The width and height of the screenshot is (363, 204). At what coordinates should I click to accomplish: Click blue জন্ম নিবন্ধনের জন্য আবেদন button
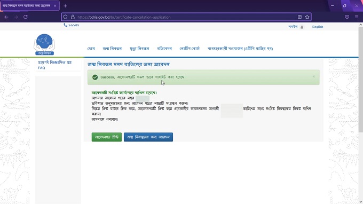coord(148,137)
